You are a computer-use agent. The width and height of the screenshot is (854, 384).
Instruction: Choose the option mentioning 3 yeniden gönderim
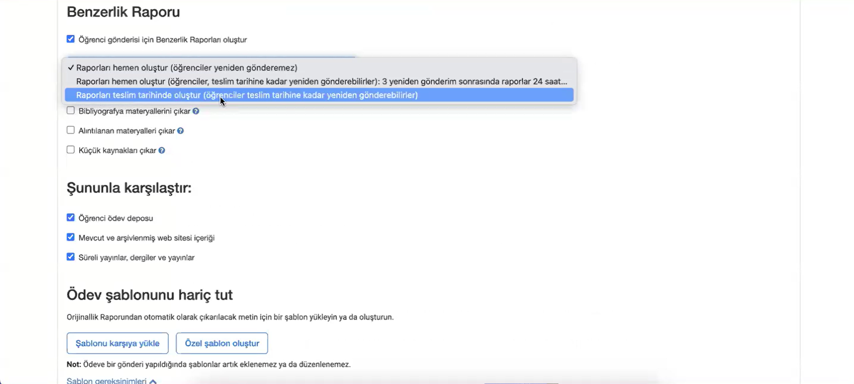point(321,81)
